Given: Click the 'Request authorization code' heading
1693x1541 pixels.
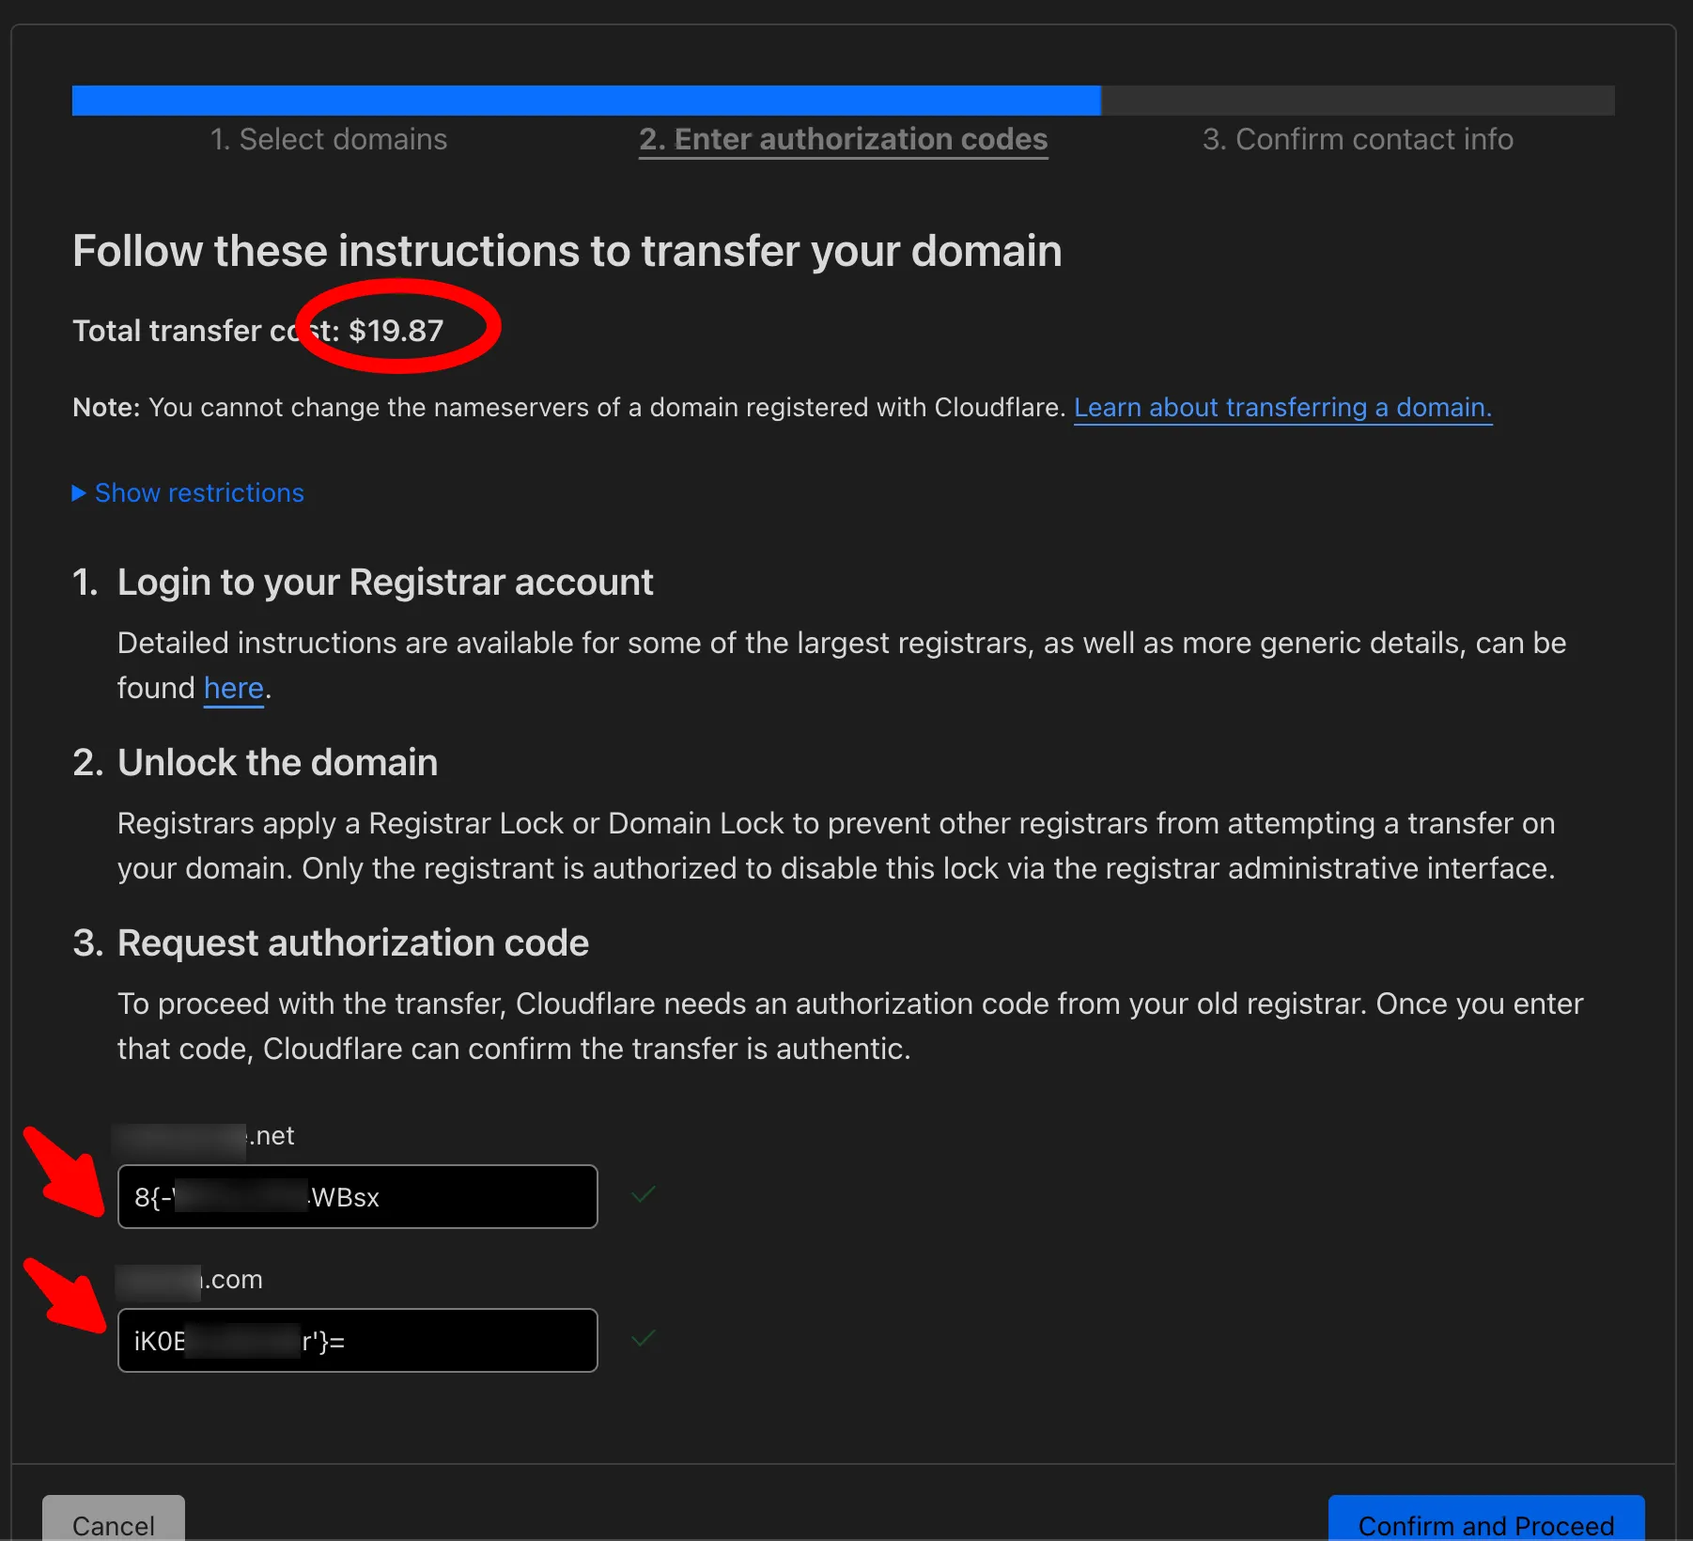Looking at the screenshot, I should [x=352, y=943].
